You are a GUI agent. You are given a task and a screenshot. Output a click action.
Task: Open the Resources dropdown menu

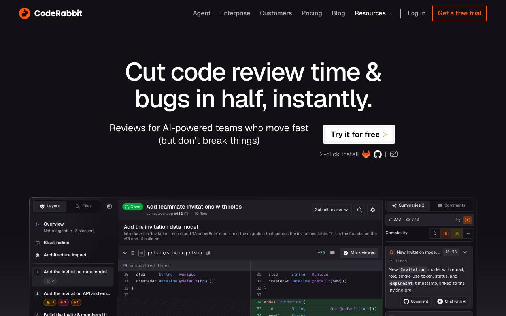pyautogui.click(x=374, y=13)
